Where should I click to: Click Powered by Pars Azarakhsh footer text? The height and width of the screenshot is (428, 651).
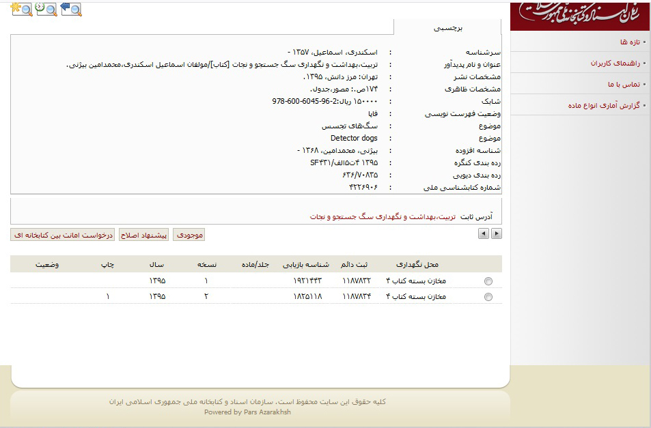tap(247, 412)
